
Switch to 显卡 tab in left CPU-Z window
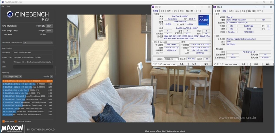coord(181,11)
